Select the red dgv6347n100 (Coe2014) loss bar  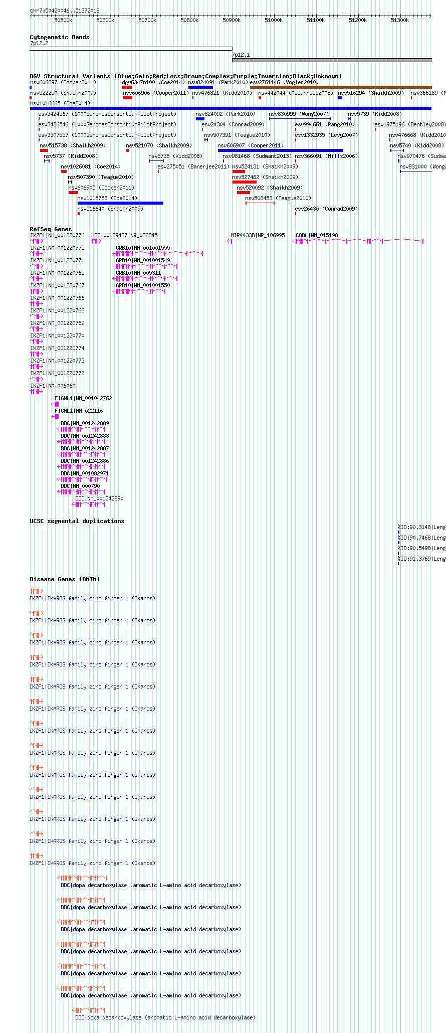127,87
